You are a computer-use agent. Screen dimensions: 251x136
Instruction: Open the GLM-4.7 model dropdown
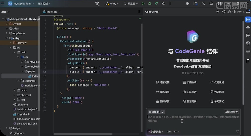coord(173,131)
